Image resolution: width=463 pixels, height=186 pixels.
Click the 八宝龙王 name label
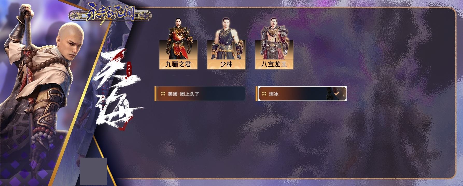[274, 64]
